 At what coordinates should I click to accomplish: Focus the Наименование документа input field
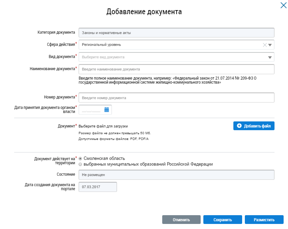[176, 69]
